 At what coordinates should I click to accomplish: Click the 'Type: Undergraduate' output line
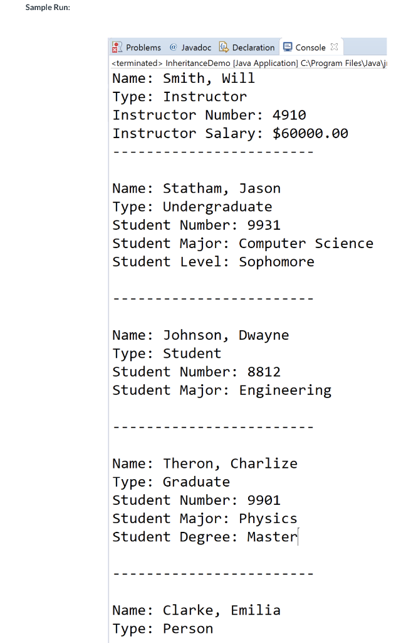[192, 207]
